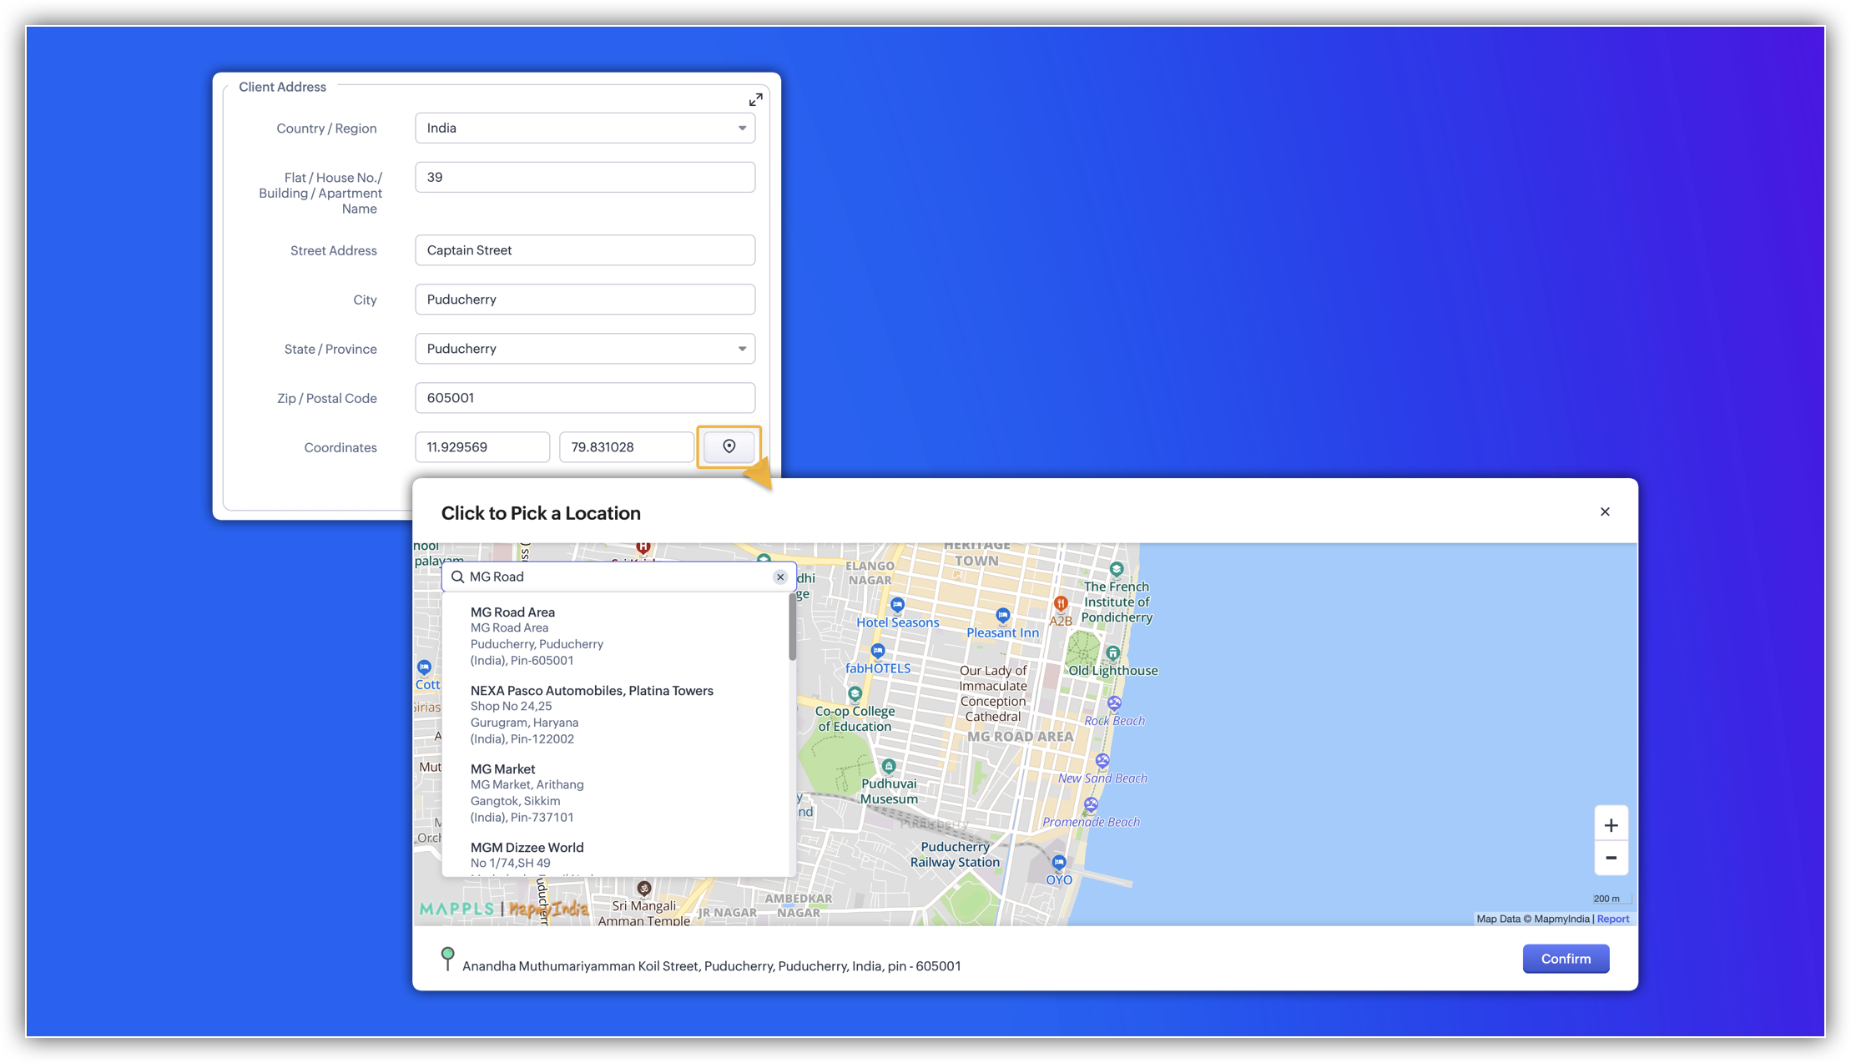1851x1063 pixels.
Task: Close the location picker dialog
Action: (1604, 511)
